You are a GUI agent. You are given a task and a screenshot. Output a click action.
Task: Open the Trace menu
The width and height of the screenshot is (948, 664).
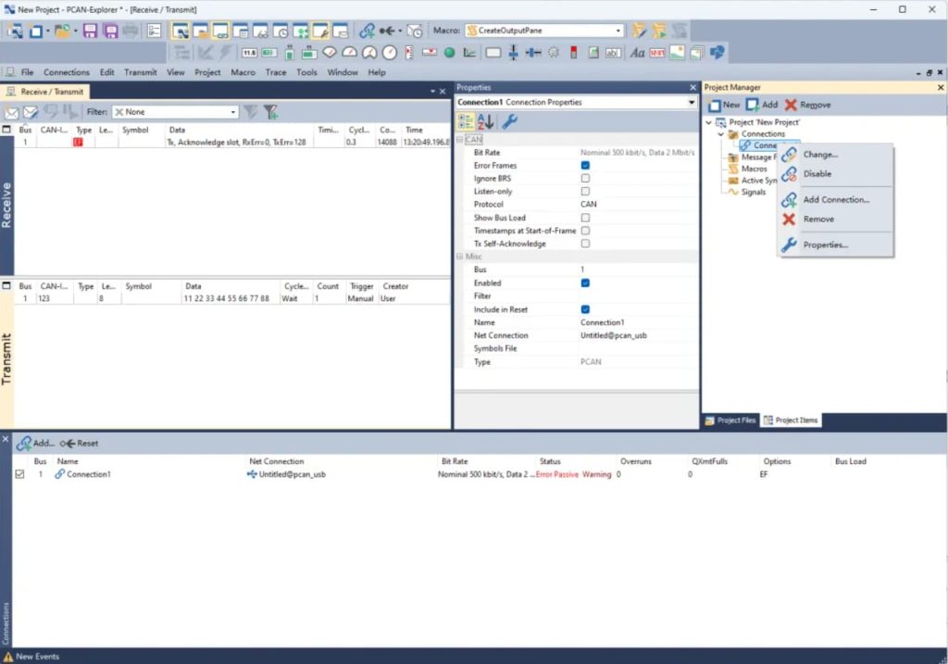[x=276, y=72]
